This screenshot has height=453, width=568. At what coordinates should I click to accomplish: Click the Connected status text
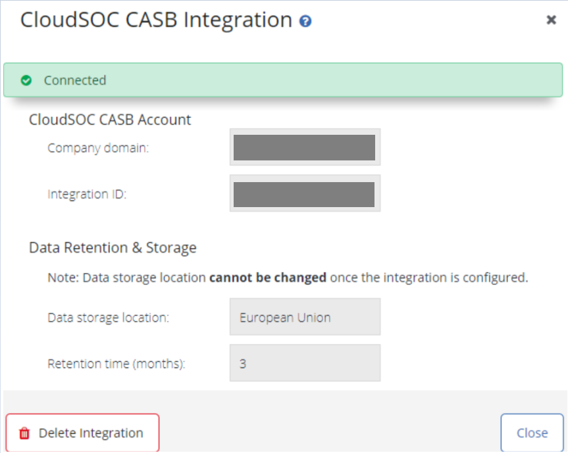[74, 81]
